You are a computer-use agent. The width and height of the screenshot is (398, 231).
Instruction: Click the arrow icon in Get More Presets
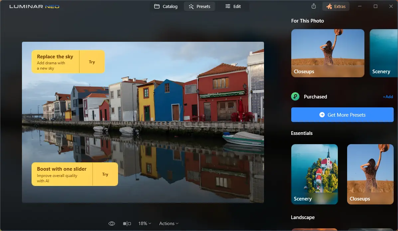coord(322,115)
